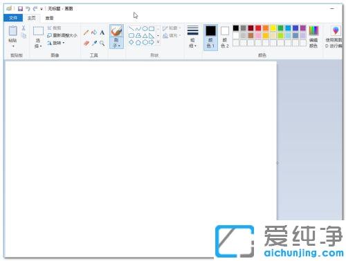Image resolution: width=346 pixels, height=261 pixels.
Task: Select the Color picker eyedropper tool
Action: pyautogui.click(x=94, y=43)
